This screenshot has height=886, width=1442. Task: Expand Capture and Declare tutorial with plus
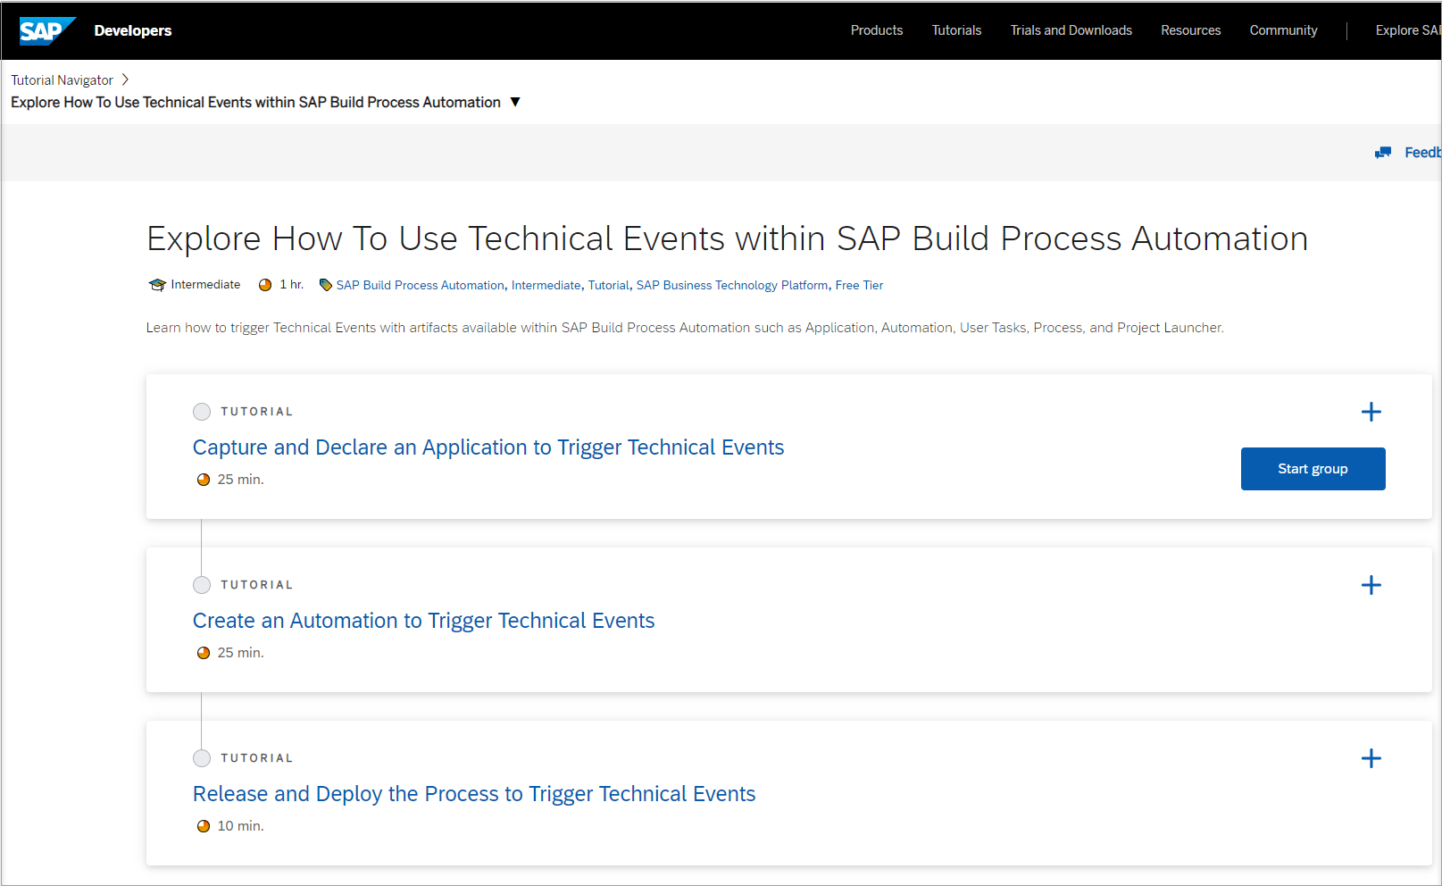1371,412
